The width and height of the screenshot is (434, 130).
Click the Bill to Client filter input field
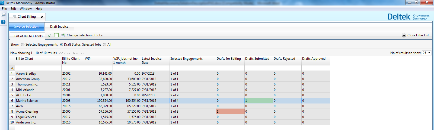coord(38,68)
